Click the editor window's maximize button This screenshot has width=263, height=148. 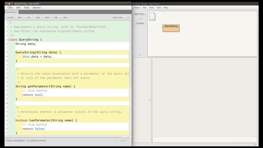coord(12,4)
